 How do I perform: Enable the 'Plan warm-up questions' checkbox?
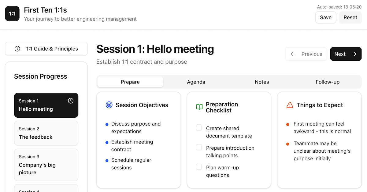click(199, 167)
